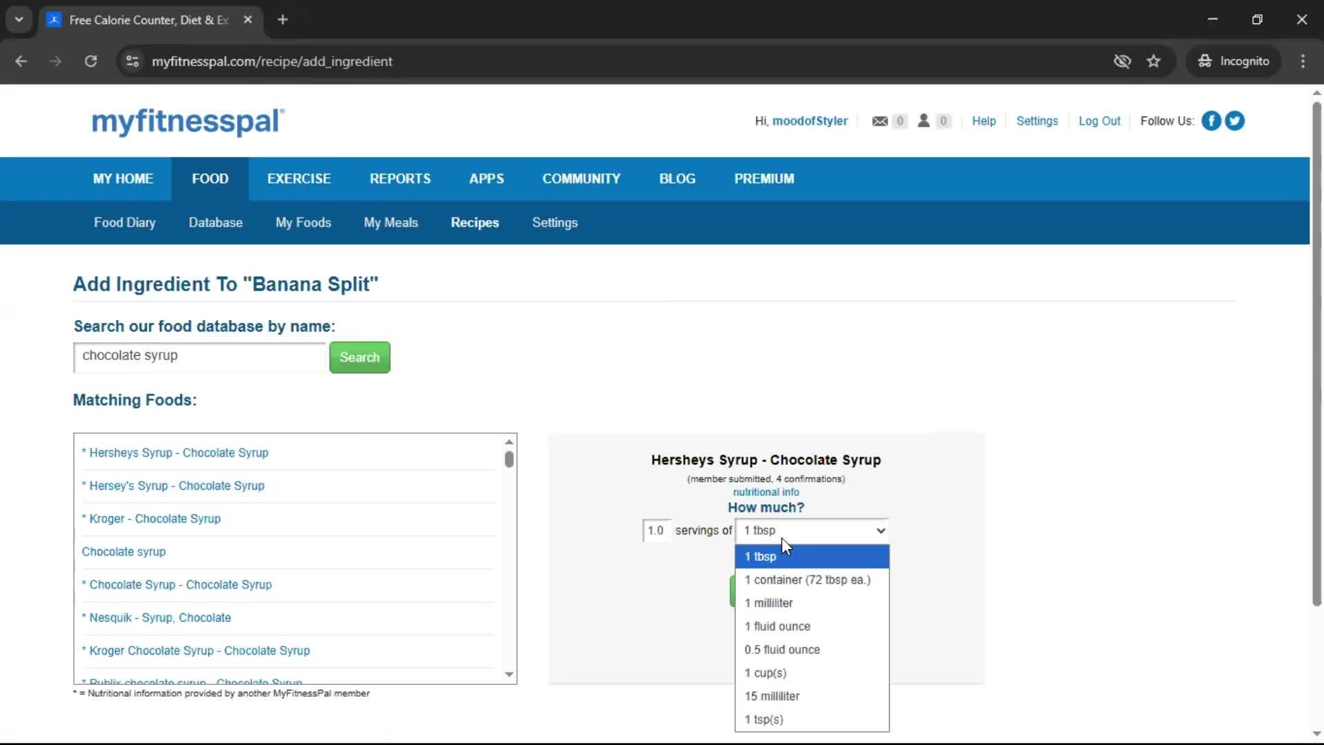Select plain Chocolate syrup result
This screenshot has height=745, width=1324.
[x=123, y=552]
